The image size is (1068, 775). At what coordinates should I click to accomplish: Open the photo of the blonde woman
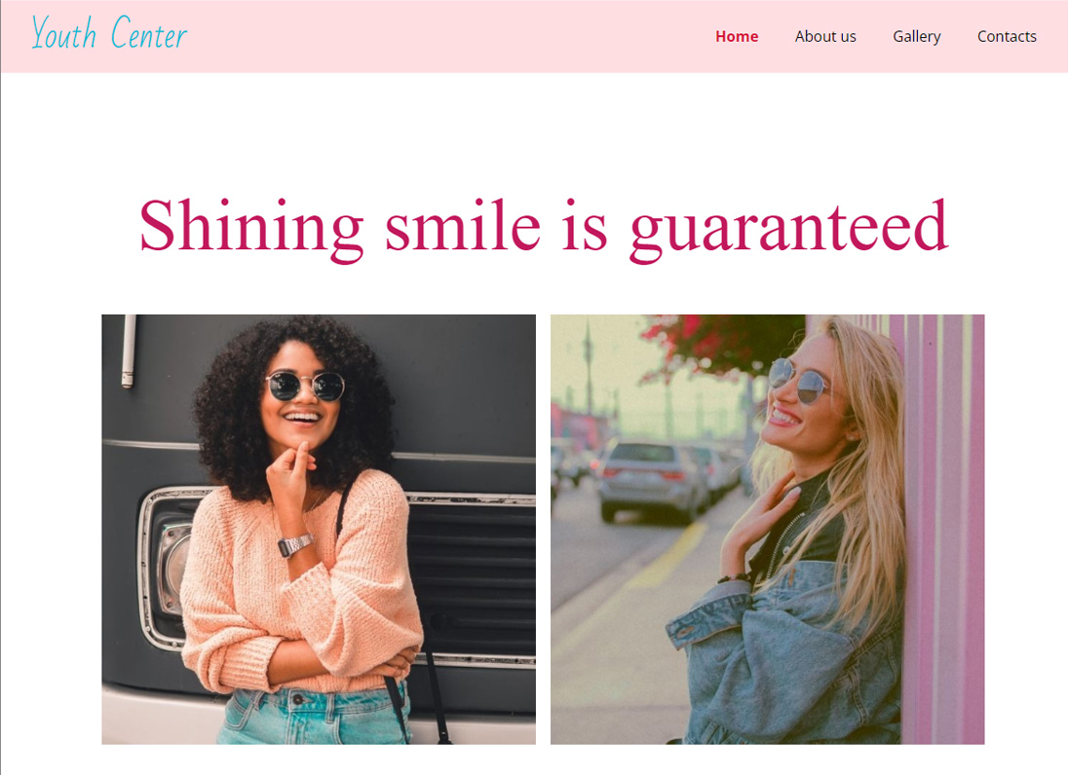767,530
